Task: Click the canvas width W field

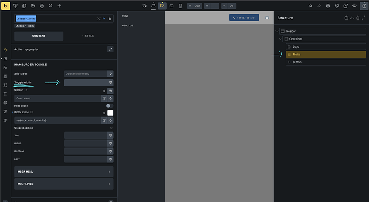Action: [195, 6]
